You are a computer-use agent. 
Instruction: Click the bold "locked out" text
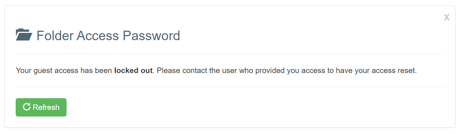click(x=133, y=70)
